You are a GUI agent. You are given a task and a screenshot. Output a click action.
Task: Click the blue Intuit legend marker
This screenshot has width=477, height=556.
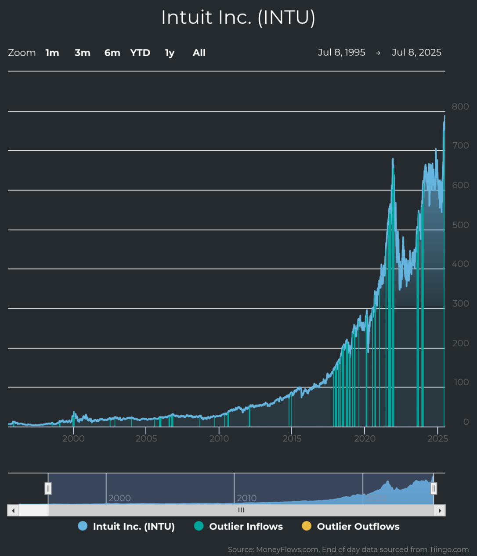coord(83,526)
